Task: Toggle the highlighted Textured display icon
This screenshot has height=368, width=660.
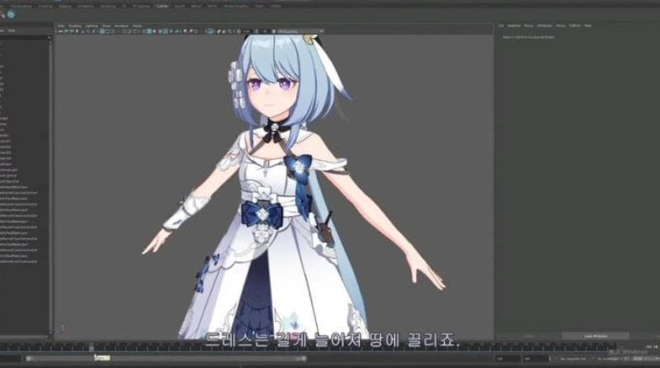Action: click(165, 31)
